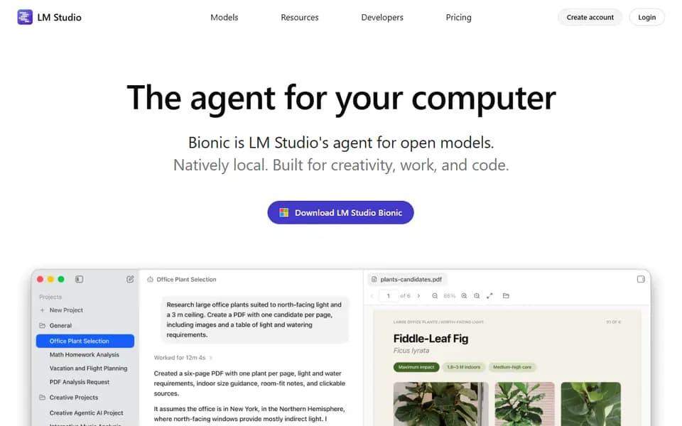Toggle the sidebar panel icon in Bionic window
The width and height of the screenshot is (682, 426).
pos(79,279)
